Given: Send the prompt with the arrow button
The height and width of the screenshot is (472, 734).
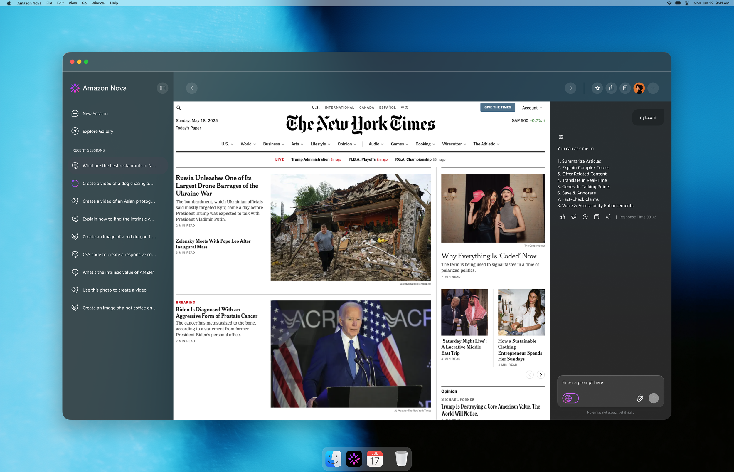Looking at the screenshot, I should pyautogui.click(x=654, y=398).
